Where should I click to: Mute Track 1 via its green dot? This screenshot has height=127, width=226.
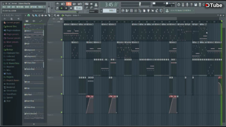pos(61,40)
